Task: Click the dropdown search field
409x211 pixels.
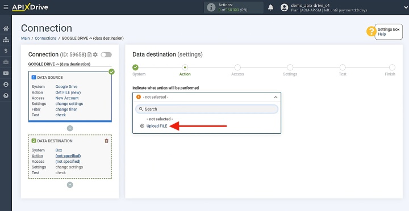Action: (x=207, y=109)
